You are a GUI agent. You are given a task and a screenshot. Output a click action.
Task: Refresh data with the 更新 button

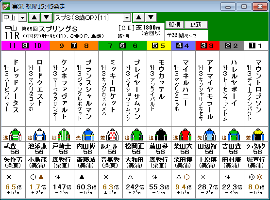point(196,25)
